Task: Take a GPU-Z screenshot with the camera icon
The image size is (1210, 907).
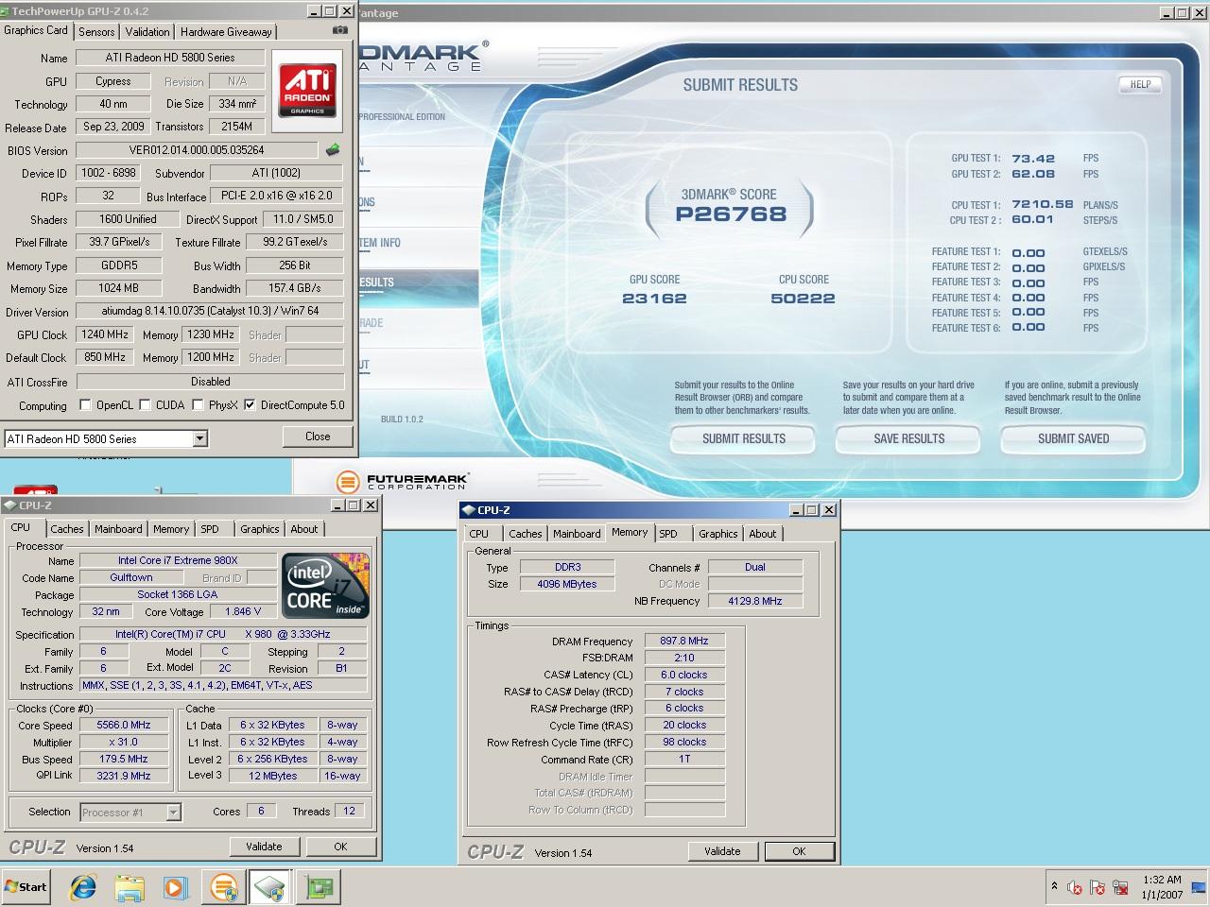Action: pos(340,30)
